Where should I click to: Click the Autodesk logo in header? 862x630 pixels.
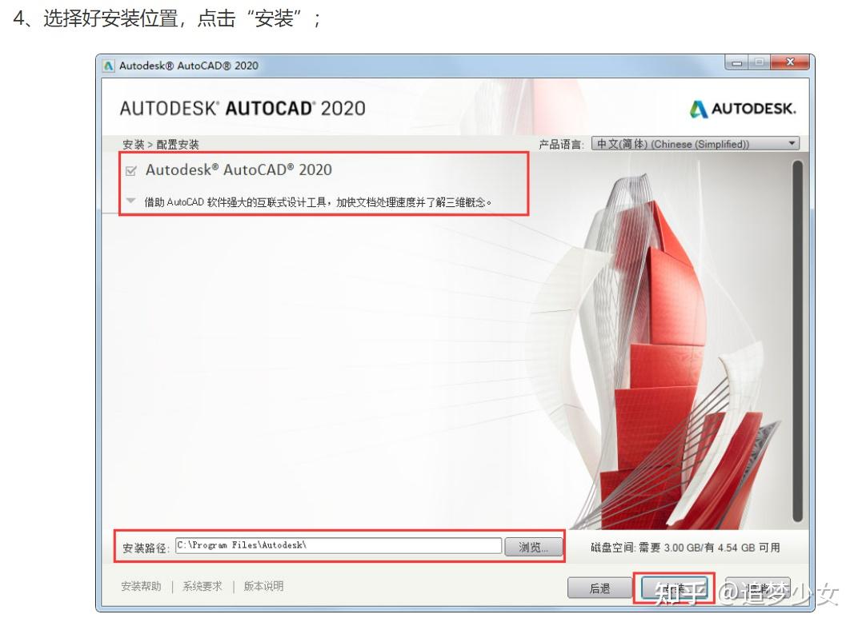pos(743,109)
